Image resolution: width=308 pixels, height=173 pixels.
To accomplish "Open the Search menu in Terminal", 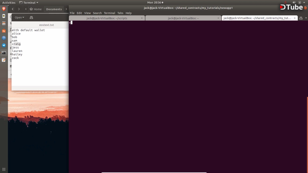I will tap(97, 13).
